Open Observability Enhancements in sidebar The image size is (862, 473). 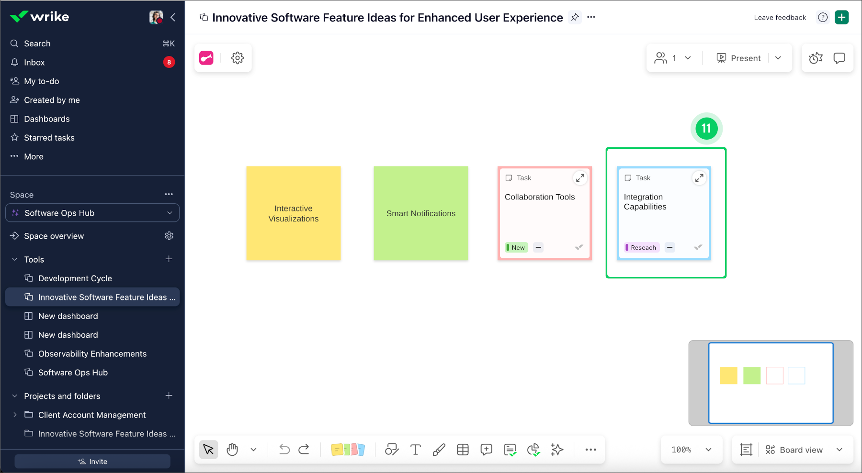tap(92, 353)
